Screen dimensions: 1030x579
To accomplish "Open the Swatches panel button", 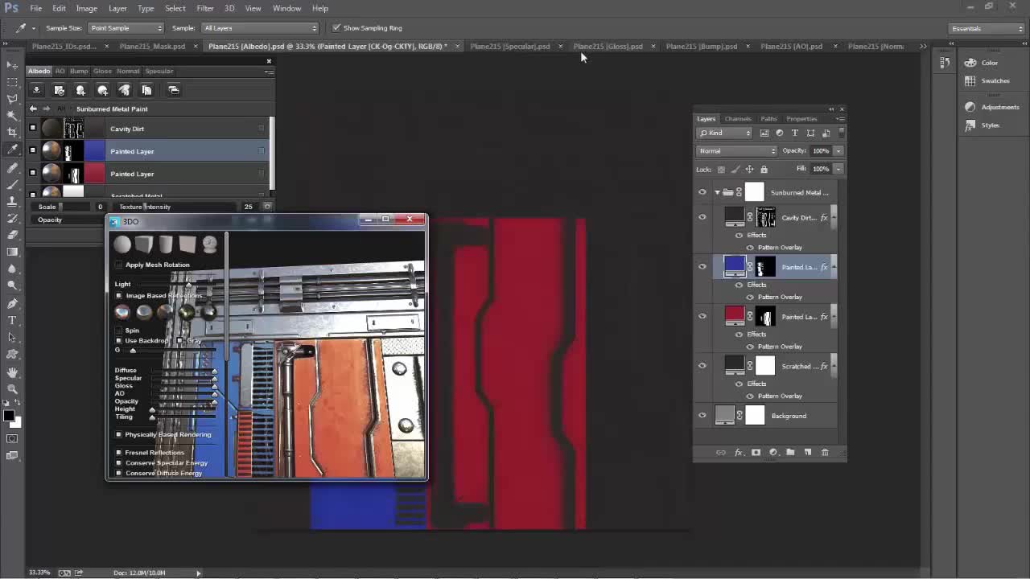I will (987, 80).
